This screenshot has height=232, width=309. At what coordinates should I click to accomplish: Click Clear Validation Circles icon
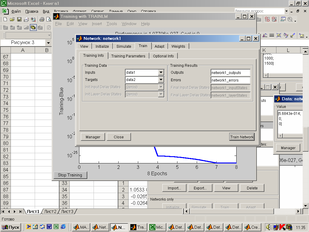(274, 19)
